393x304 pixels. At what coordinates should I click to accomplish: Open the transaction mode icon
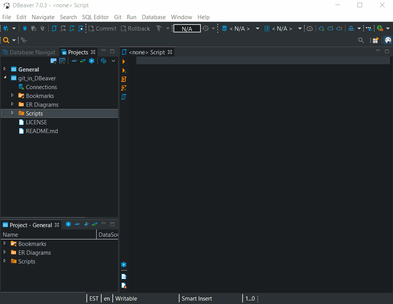(x=159, y=29)
